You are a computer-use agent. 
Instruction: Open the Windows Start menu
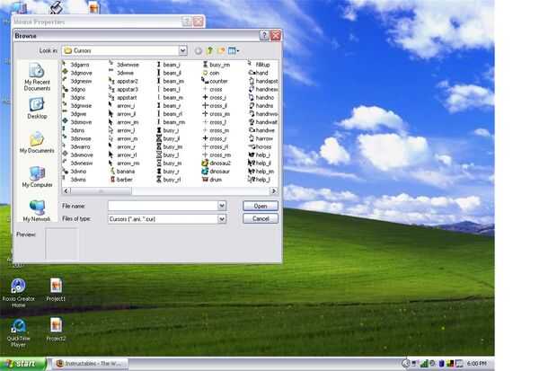pos(22,364)
